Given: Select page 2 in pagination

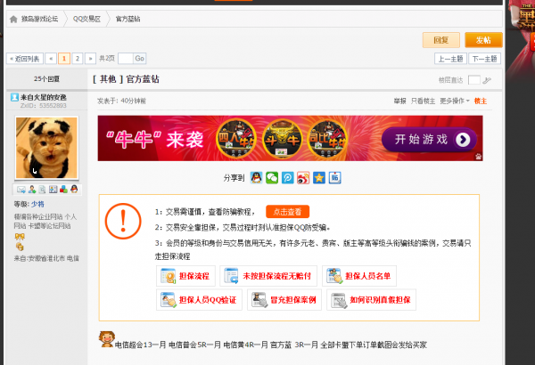Looking at the screenshot, I should pyautogui.click(x=78, y=59).
